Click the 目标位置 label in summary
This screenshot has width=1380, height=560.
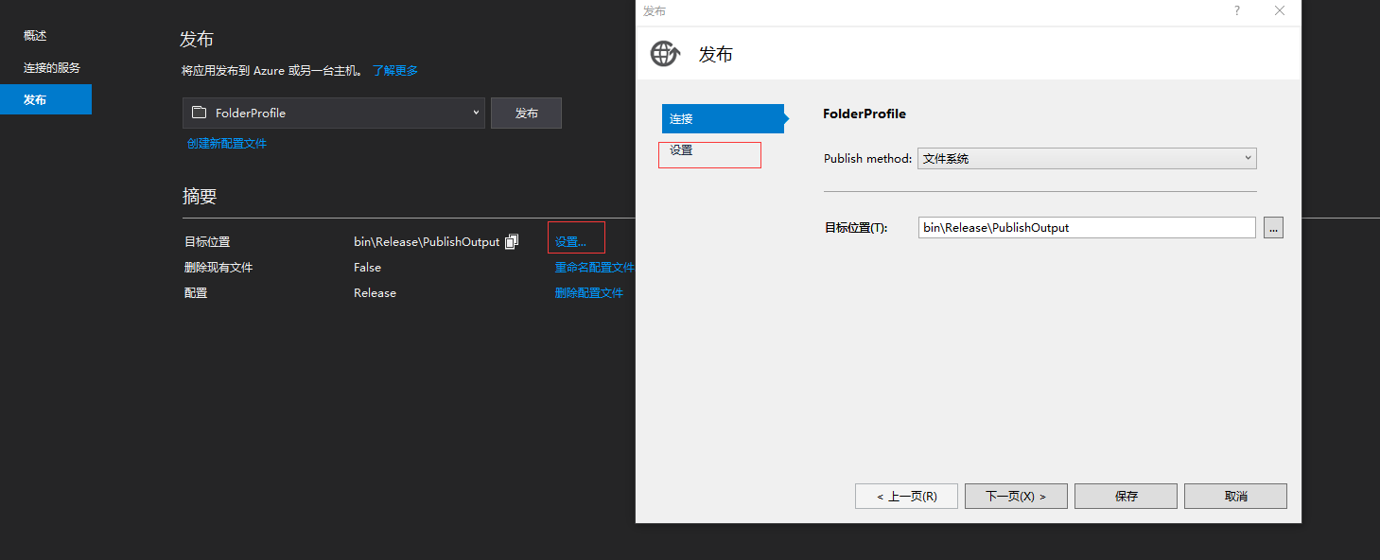click(x=207, y=242)
